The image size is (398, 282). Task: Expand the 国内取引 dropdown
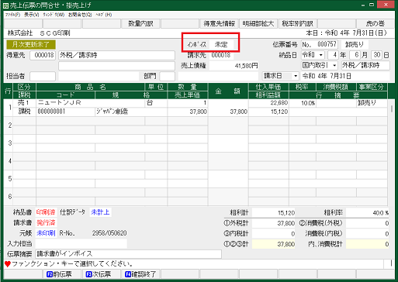(334, 65)
